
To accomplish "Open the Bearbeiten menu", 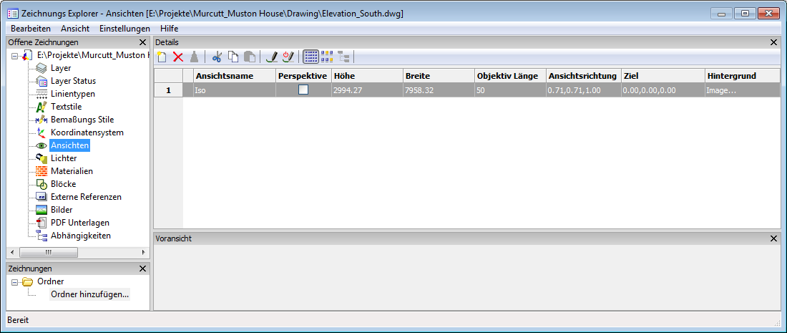I will [x=31, y=28].
